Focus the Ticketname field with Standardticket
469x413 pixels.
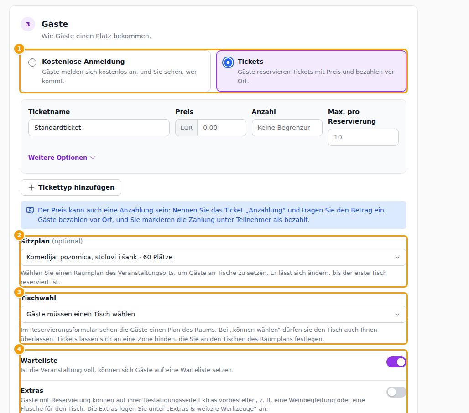99,128
